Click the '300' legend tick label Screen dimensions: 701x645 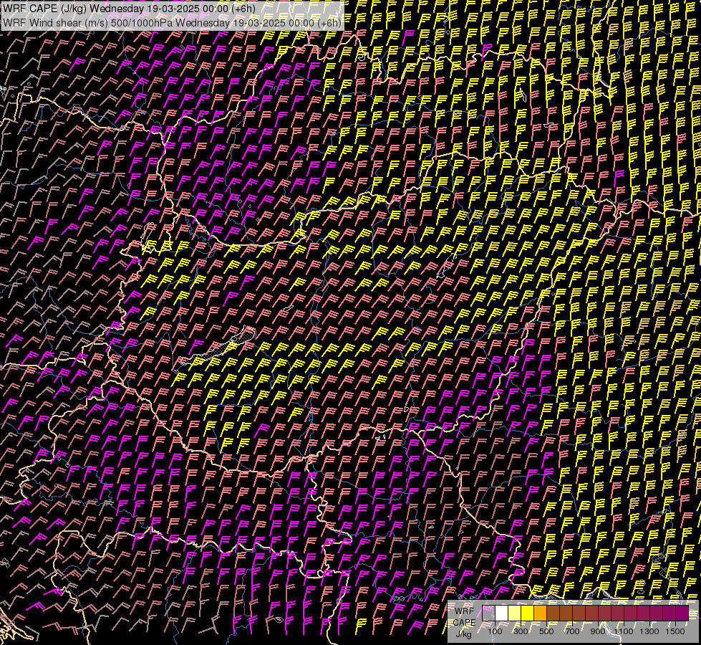click(521, 631)
